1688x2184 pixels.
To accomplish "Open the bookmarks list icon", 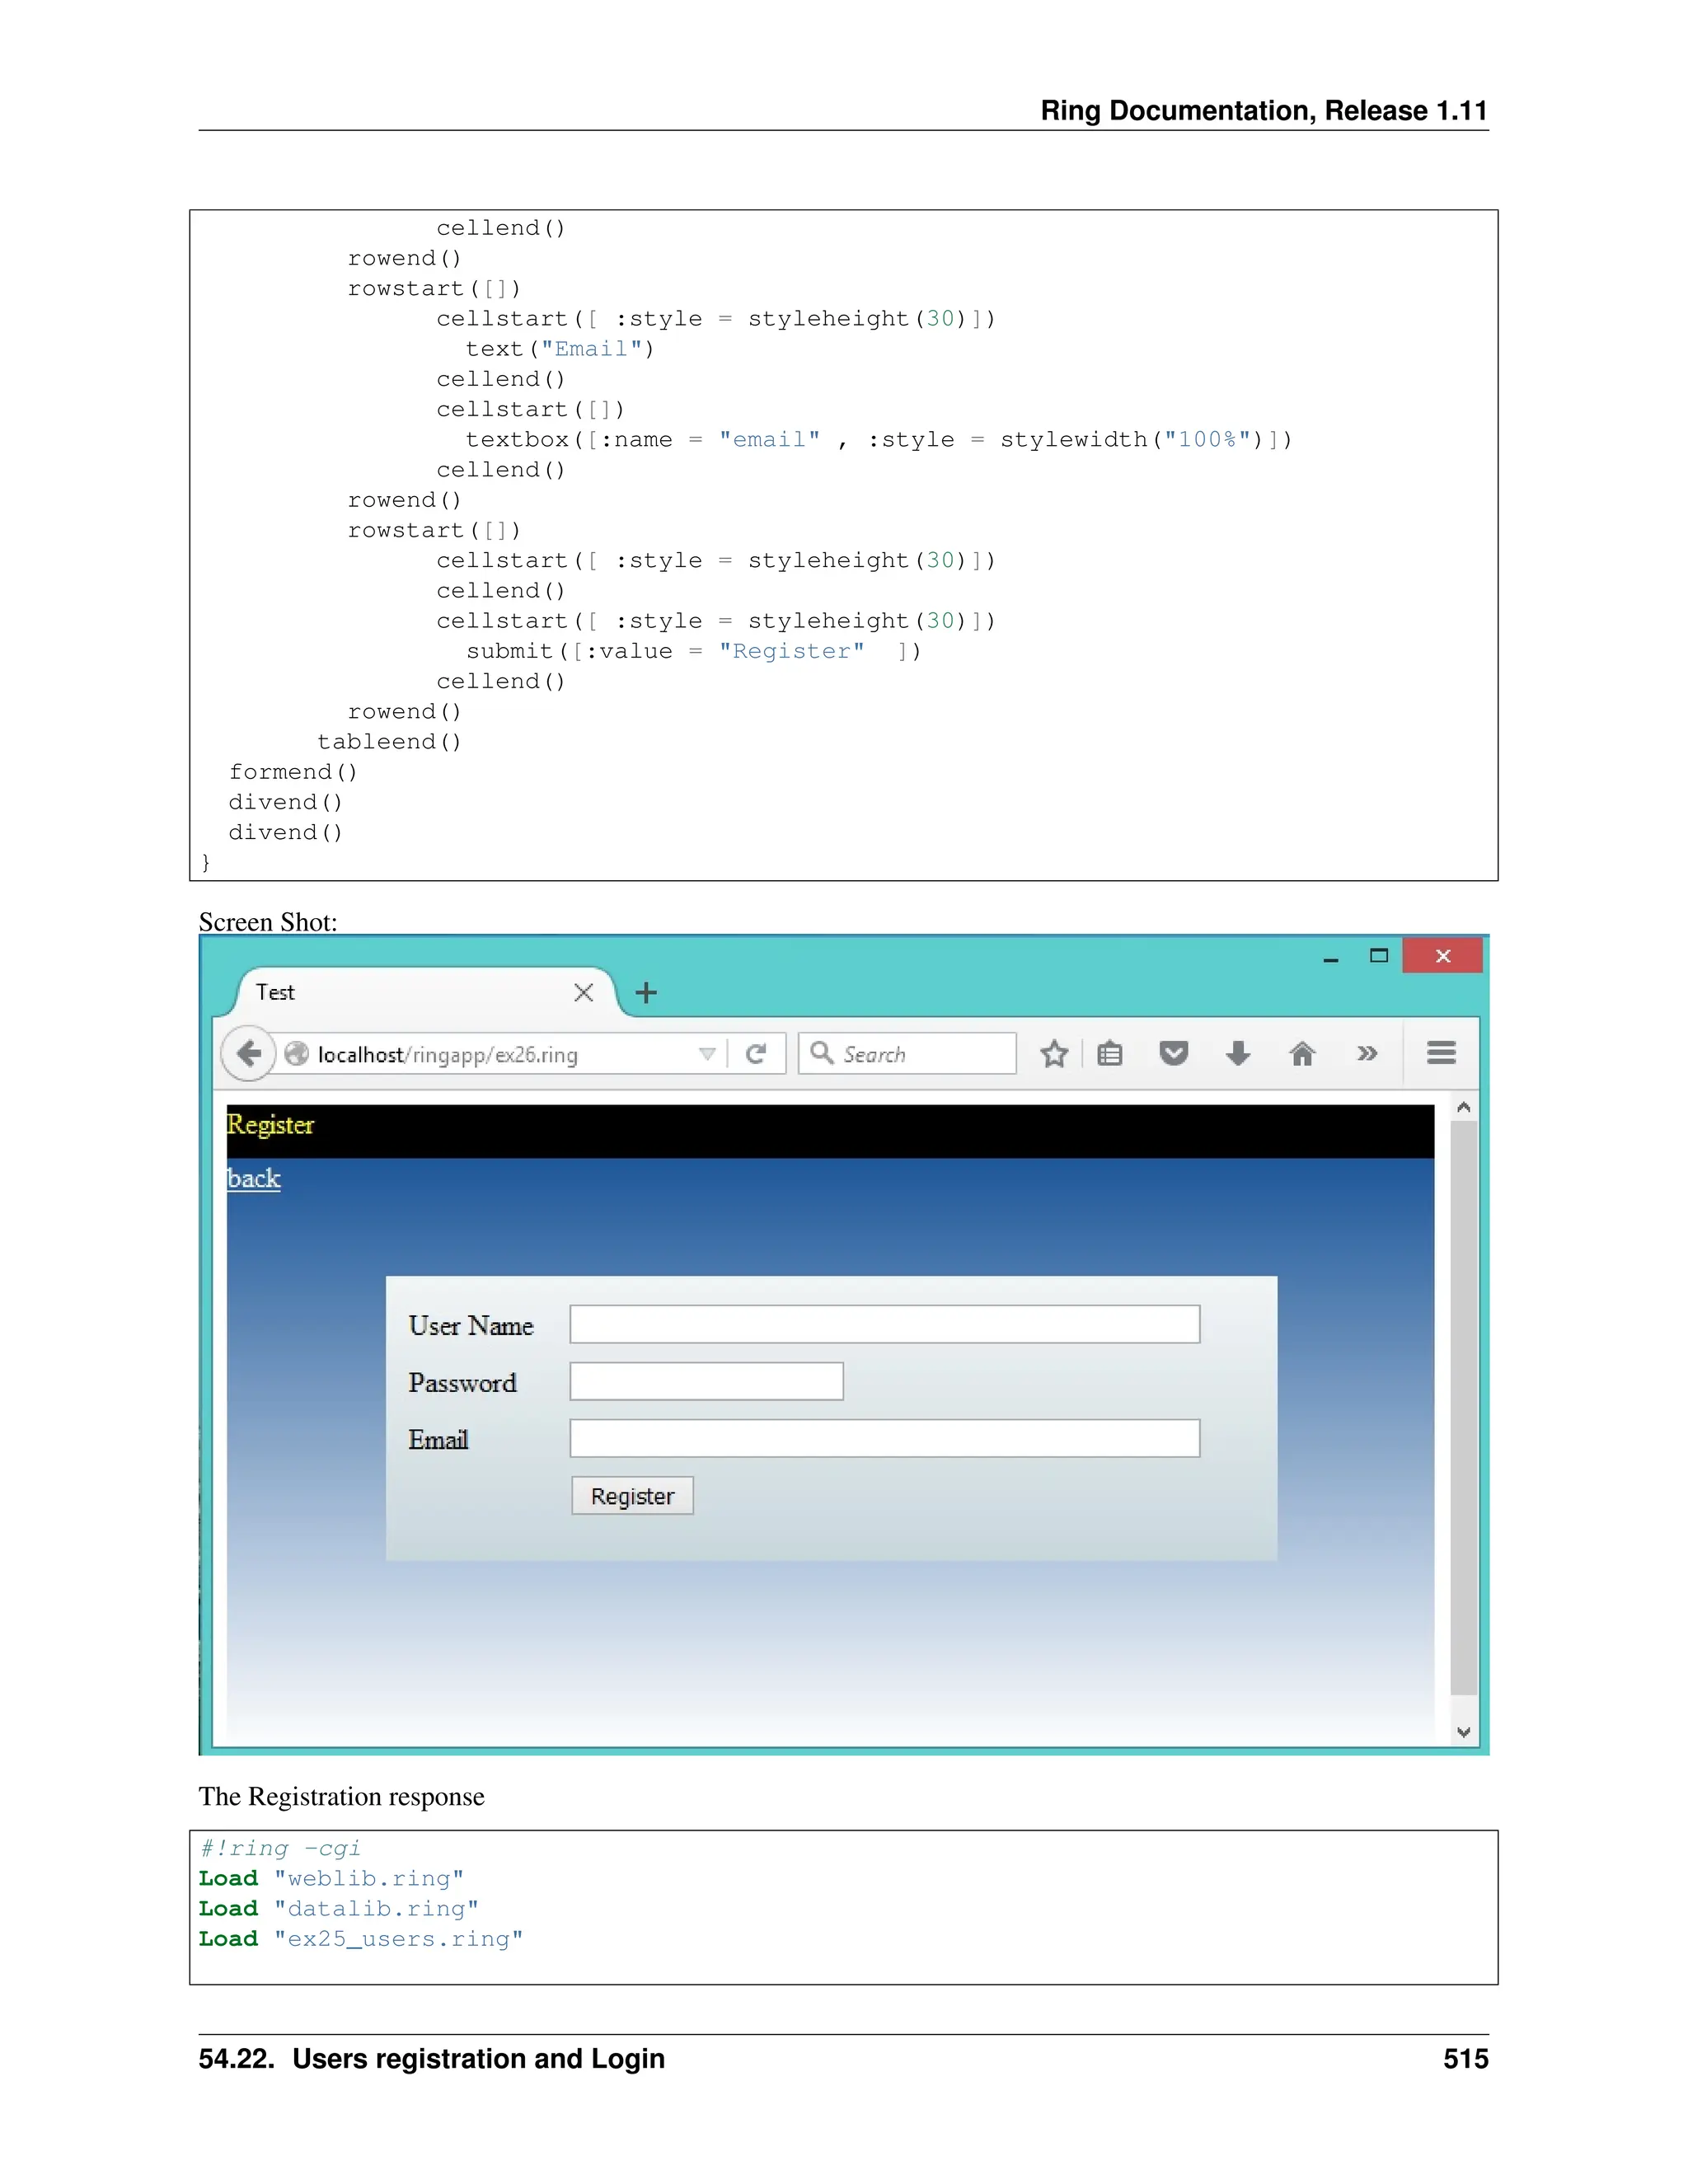I will tap(1110, 1053).
